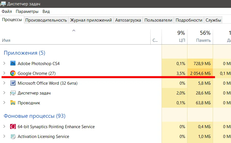Expand the Adobe Photoshop CS4 row
Image resolution: width=231 pixels, height=143 pixels.
point(4,63)
